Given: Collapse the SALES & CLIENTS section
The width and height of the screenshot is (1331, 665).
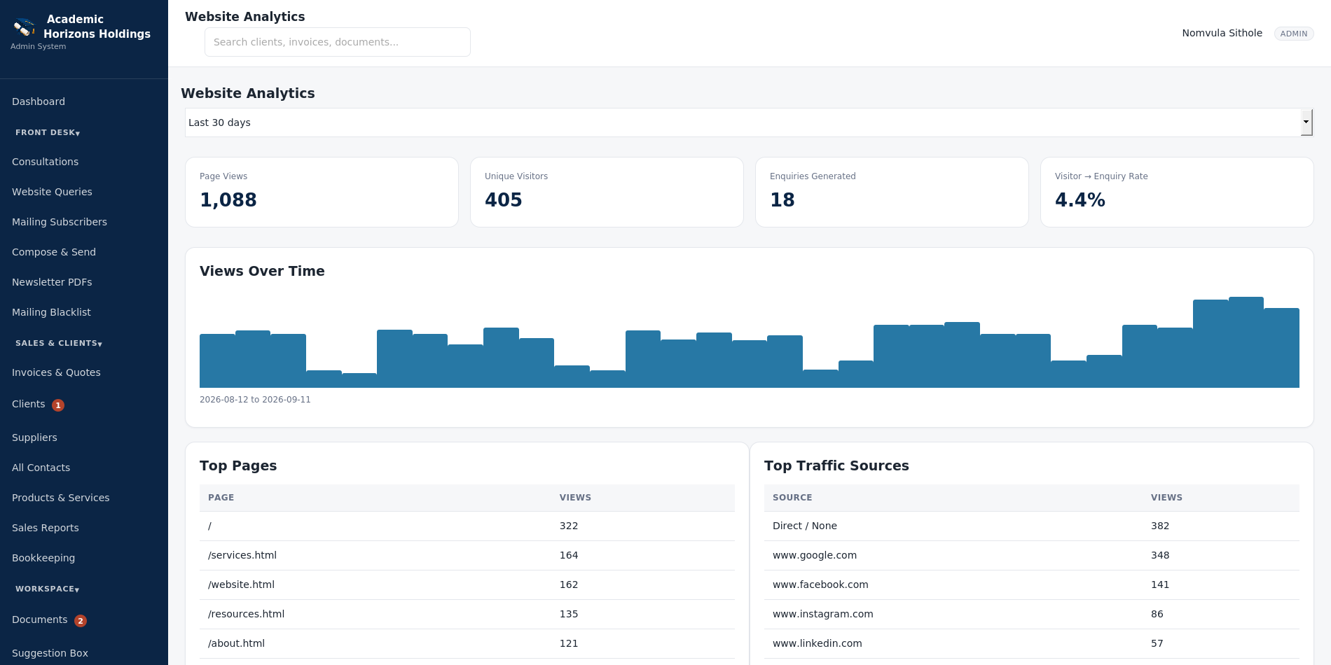Looking at the screenshot, I should click(59, 343).
